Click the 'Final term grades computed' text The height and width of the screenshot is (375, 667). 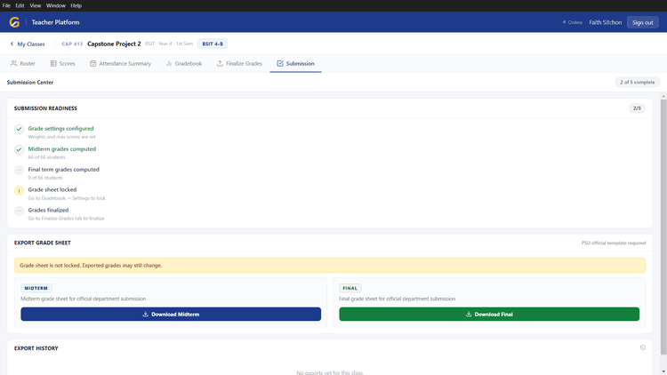point(64,169)
